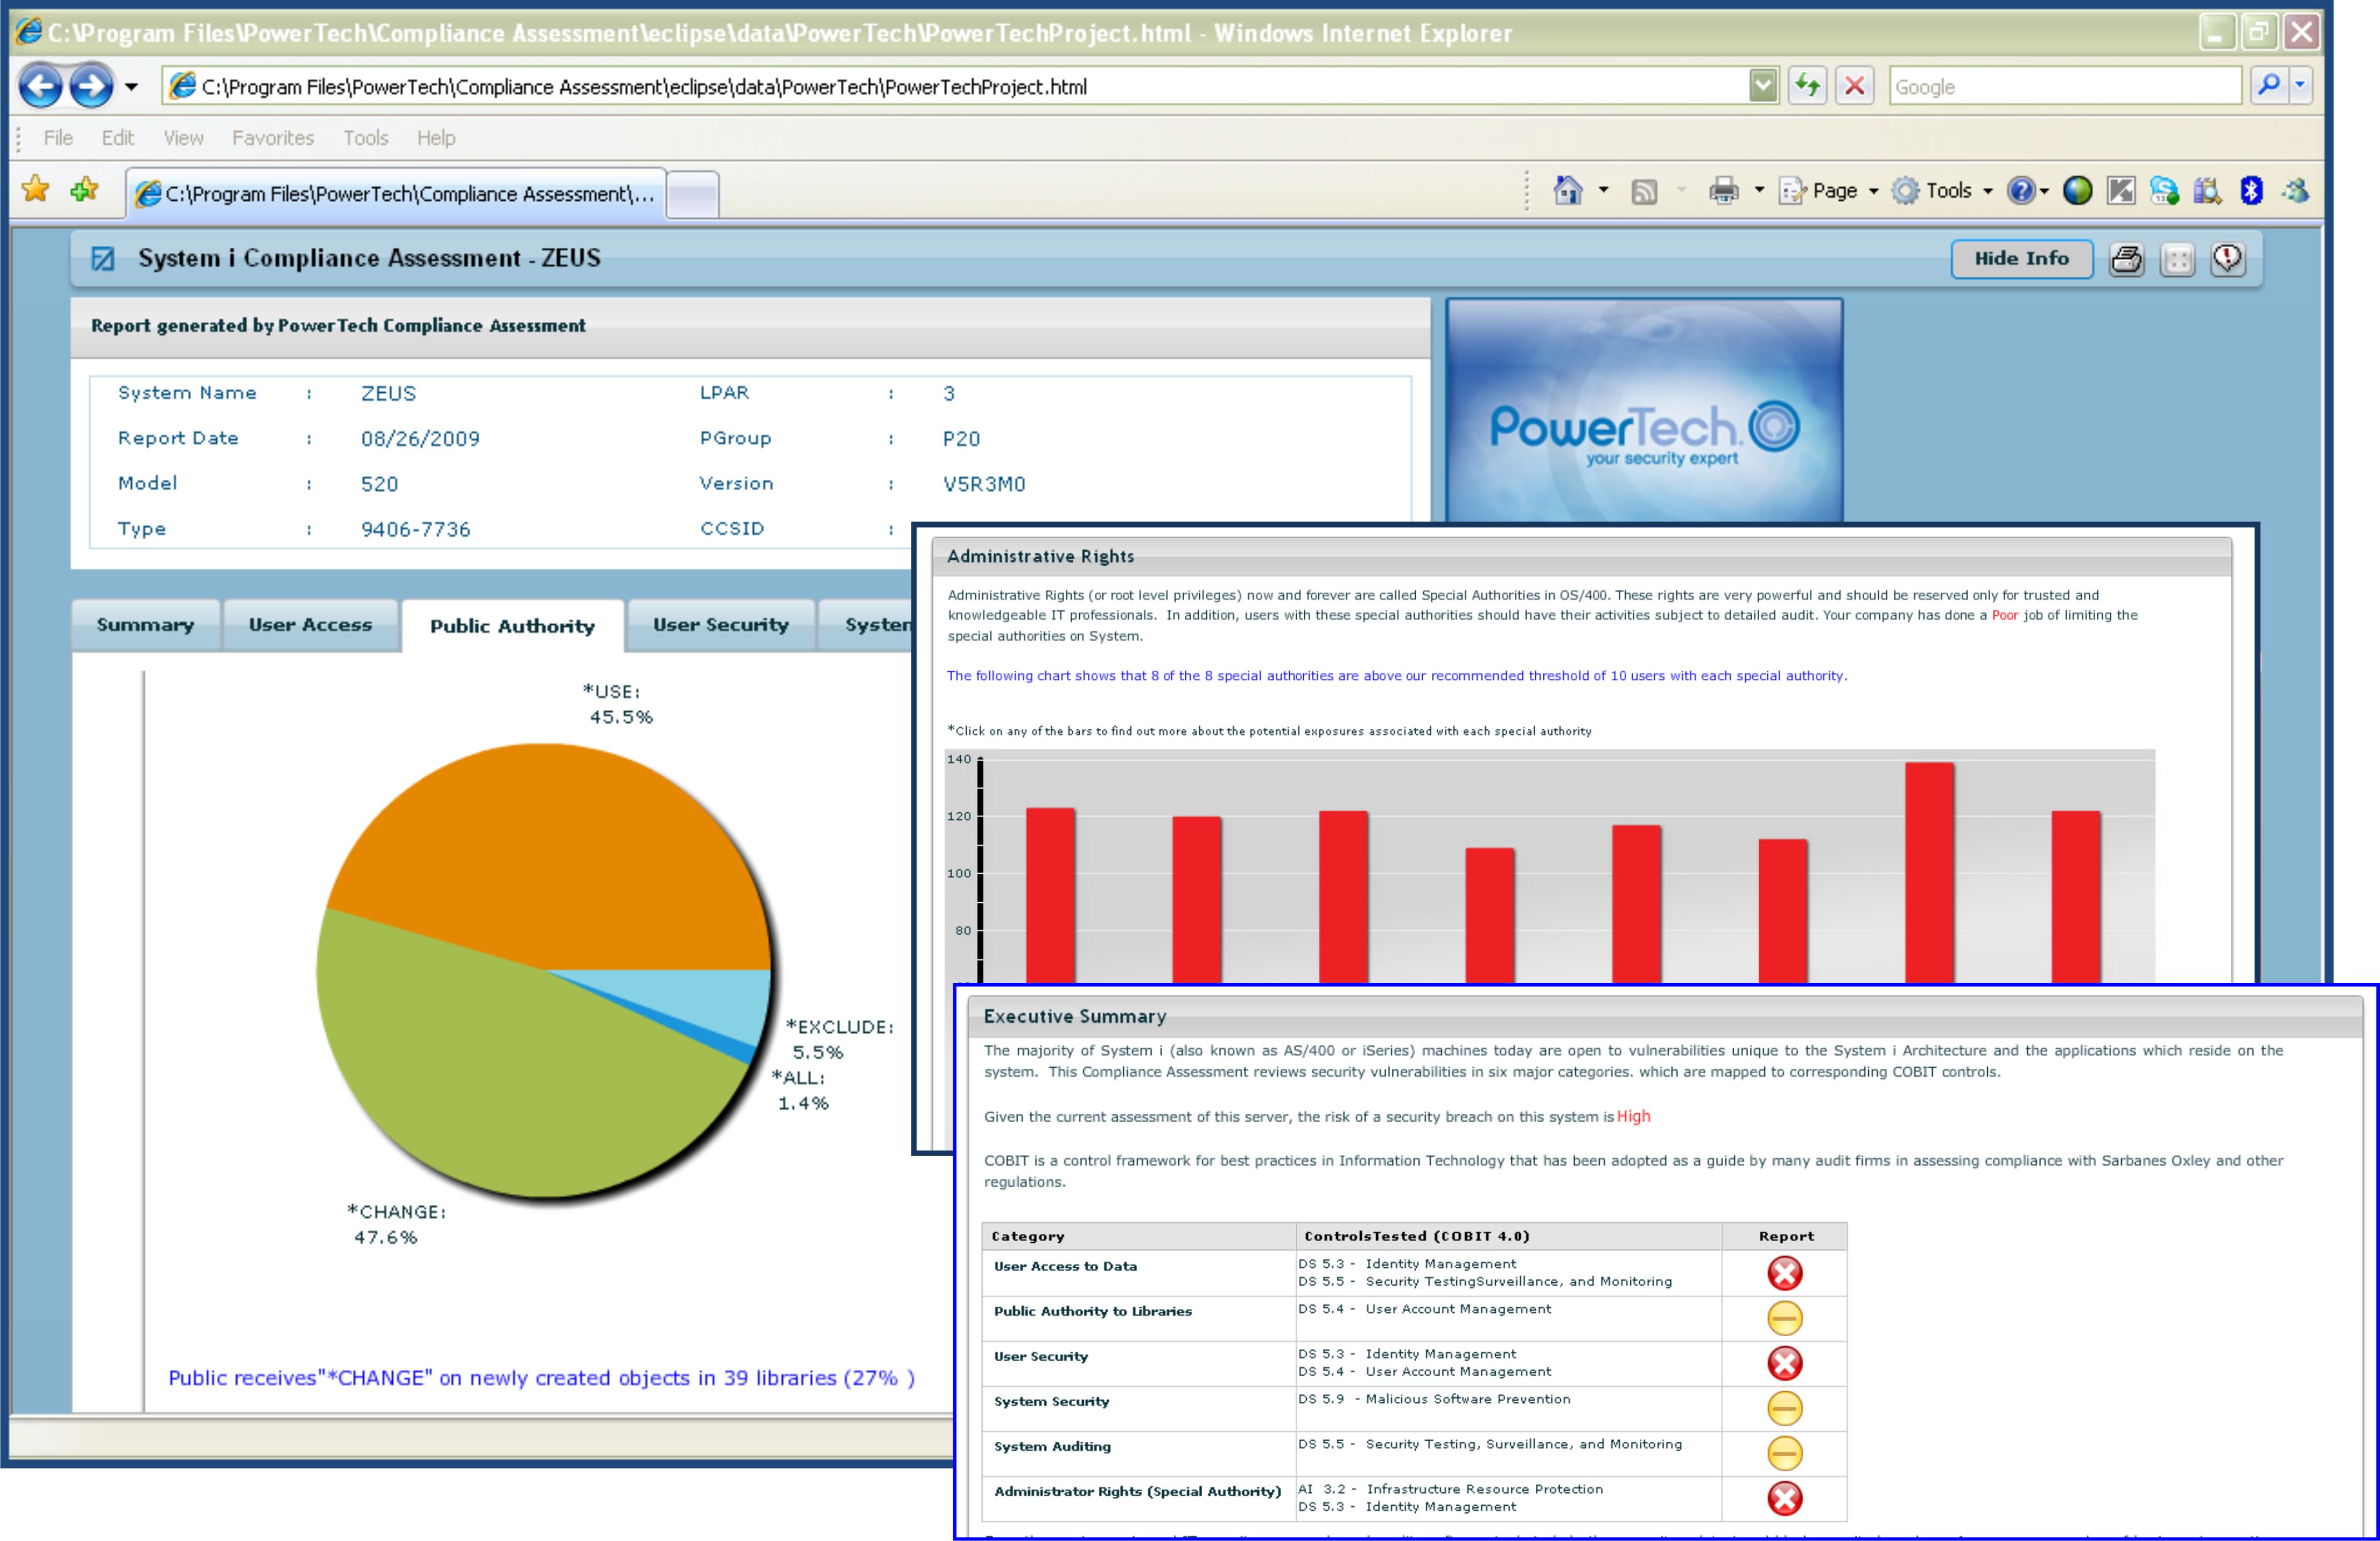The height and width of the screenshot is (1541, 2380).
Task: Print the compliance report using printer icon
Action: 2126,259
